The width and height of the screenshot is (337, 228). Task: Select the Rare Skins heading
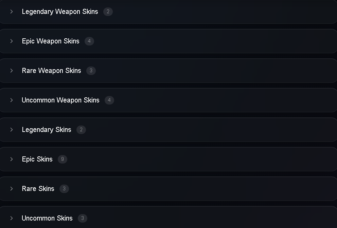38,189
